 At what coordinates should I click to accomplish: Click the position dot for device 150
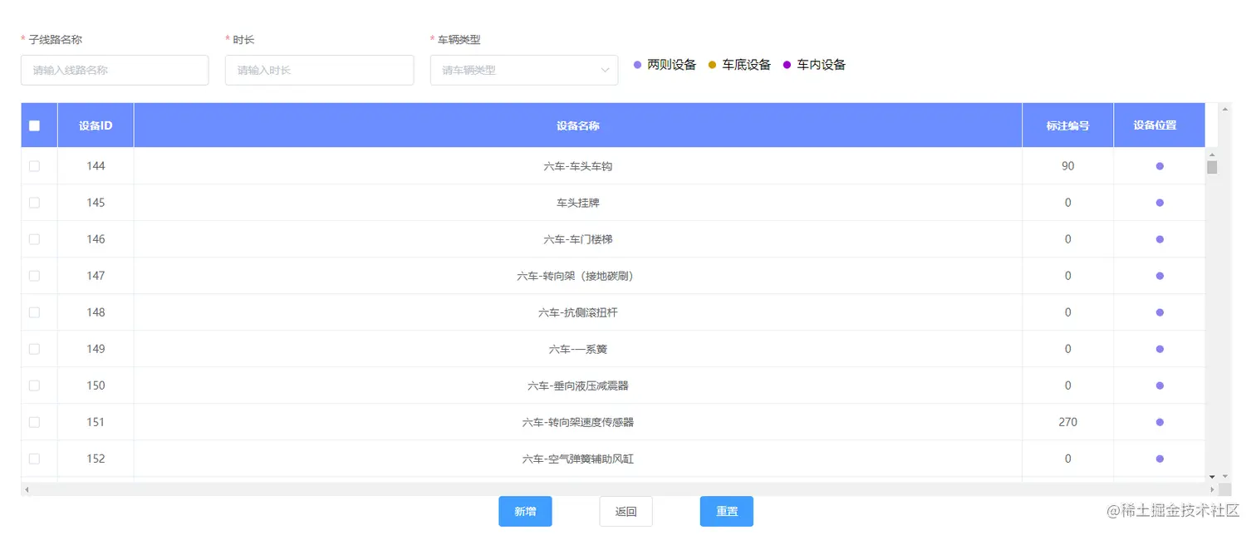coord(1160,385)
